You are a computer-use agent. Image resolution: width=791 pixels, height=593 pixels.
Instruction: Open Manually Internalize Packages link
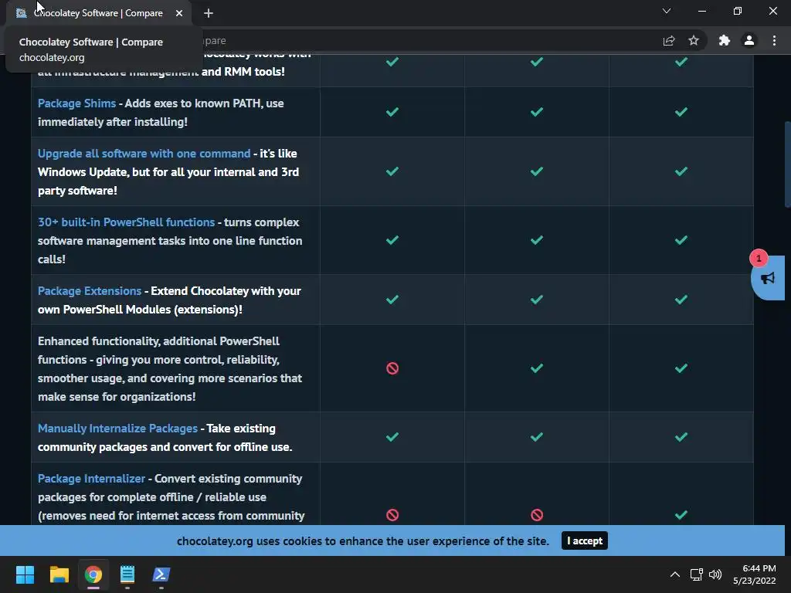pyautogui.click(x=117, y=428)
